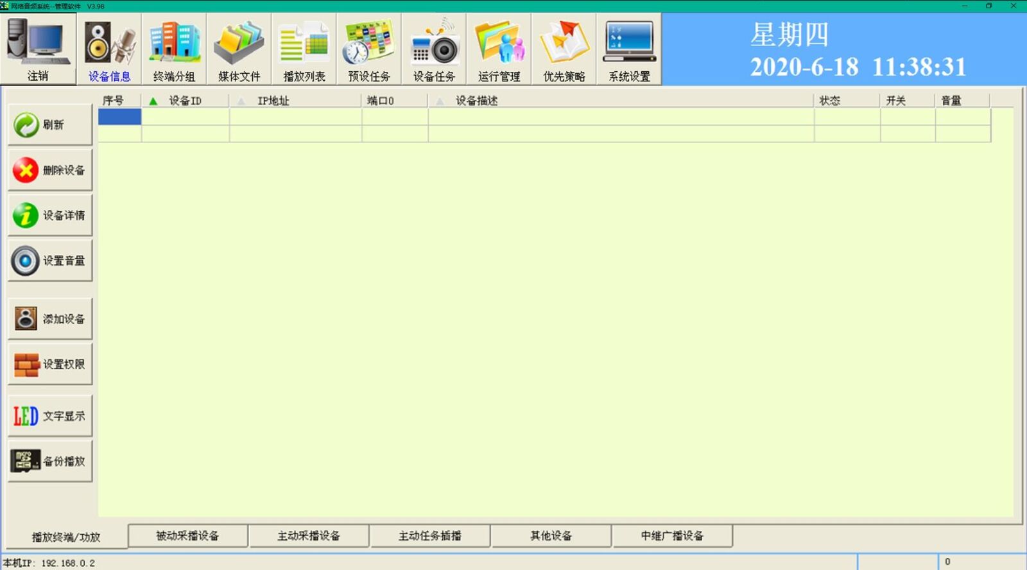Image resolution: width=1027 pixels, height=570 pixels.
Task: Click the 开关 column header
Action: click(x=908, y=101)
